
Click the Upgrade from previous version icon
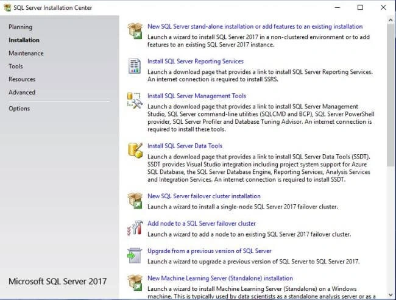pos(135,255)
